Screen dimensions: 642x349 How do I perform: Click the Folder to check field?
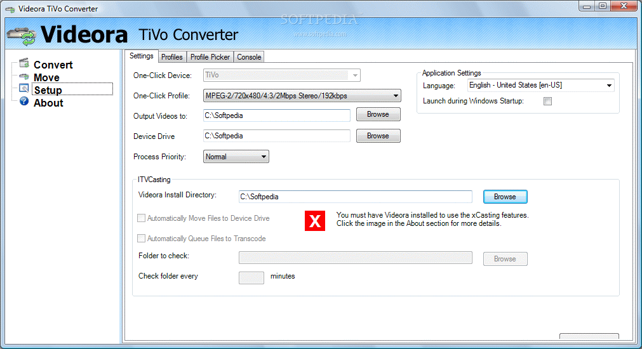356,258
